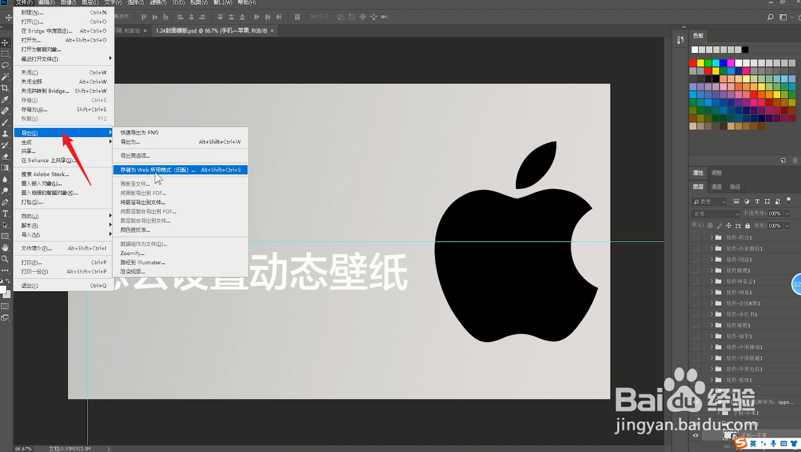Image resolution: width=801 pixels, height=452 pixels.
Task: Expand the 软件-网易1 layer group
Action: click(x=712, y=292)
